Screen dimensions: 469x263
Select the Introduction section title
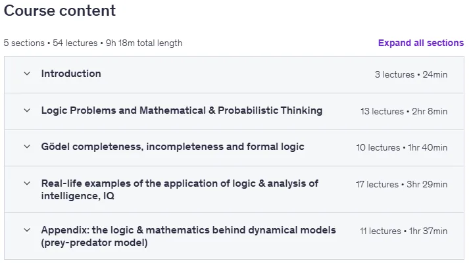point(71,74)
